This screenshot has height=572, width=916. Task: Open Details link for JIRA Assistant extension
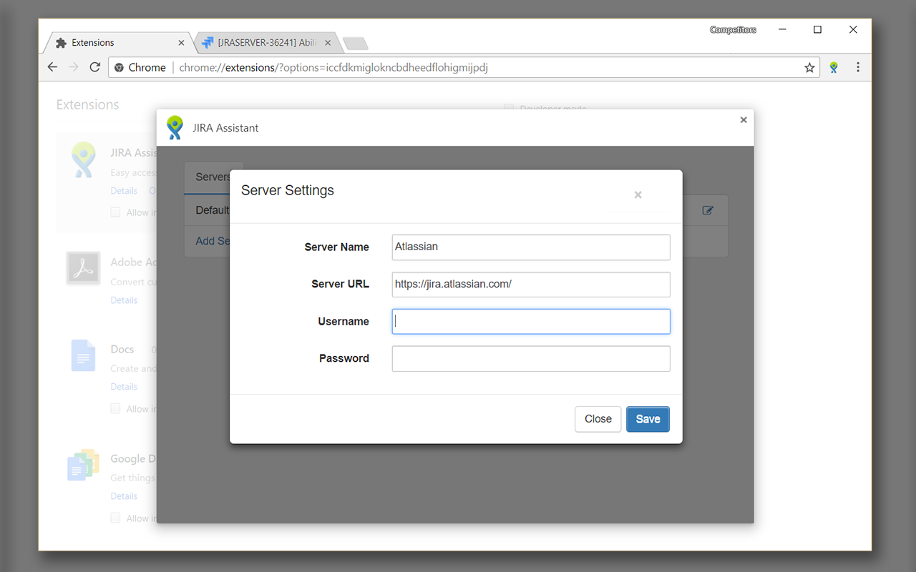click(124, 191)
